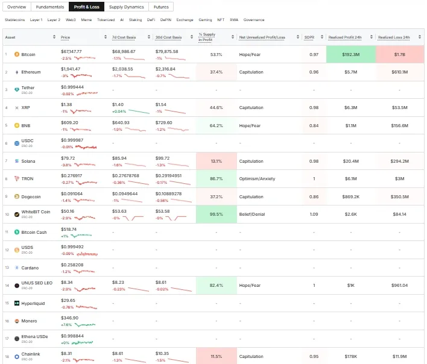427x364 pixels.
Task: Click the Tether diamond icon
Action: click(x=17, y=90)
